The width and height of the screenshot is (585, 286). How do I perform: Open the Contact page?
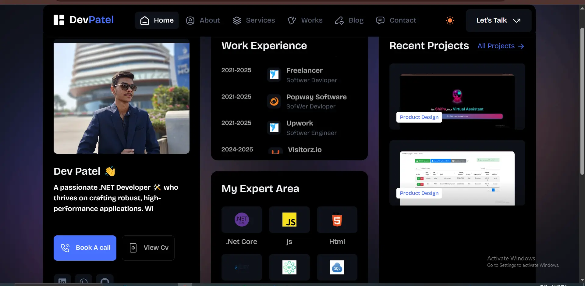pyautogui.click(x=396, y=20)
